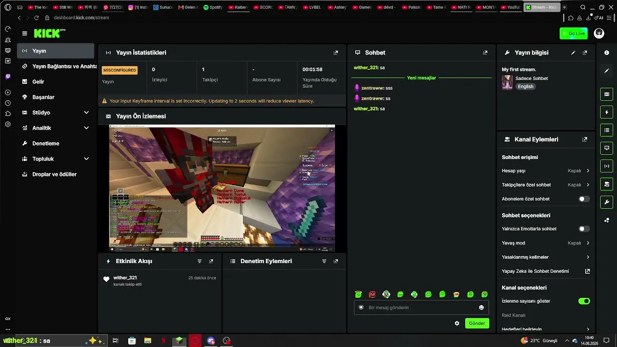
Task: Toggle the lightning bolt widget in right rail
Action: [607, 112]
